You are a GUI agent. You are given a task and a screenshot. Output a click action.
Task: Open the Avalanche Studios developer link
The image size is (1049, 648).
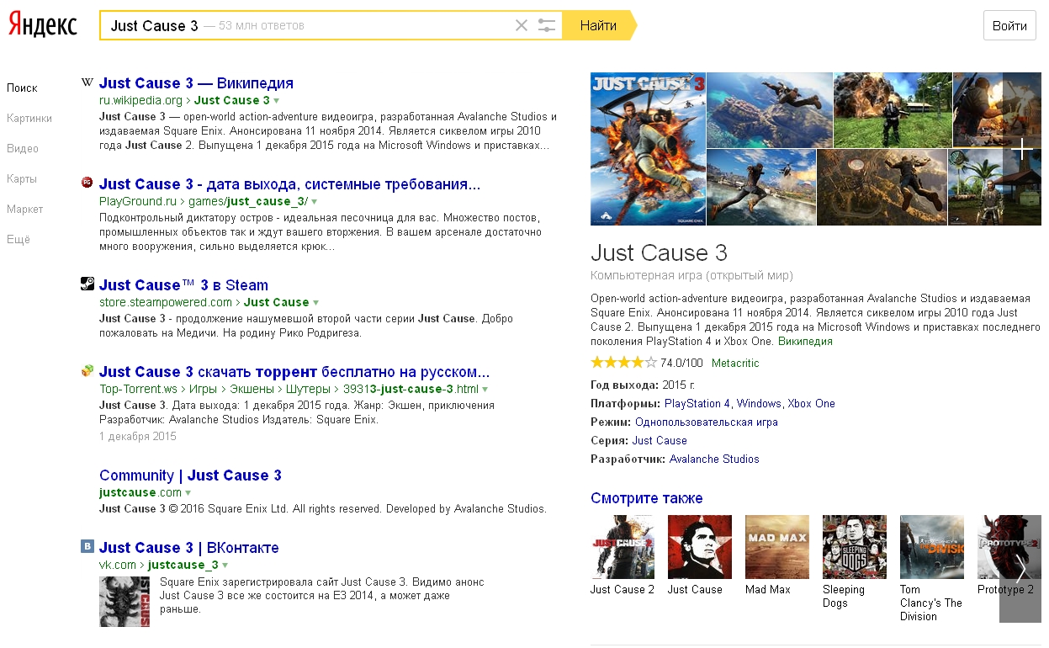(x=714, y=459)
